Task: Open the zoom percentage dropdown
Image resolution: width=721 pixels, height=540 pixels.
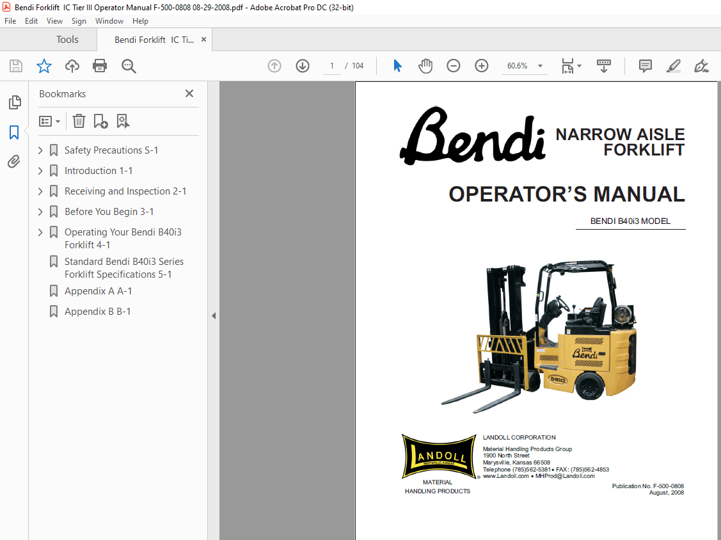Action: [x=539, y=66]
